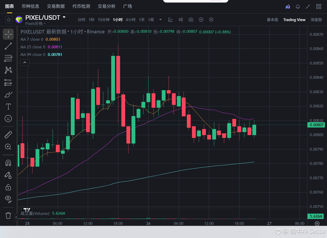The width and height of the screenshot is (327, 238).
Task: Select the crosshair cursor tool
Action: pyautogui.click(x=8, y=34)
